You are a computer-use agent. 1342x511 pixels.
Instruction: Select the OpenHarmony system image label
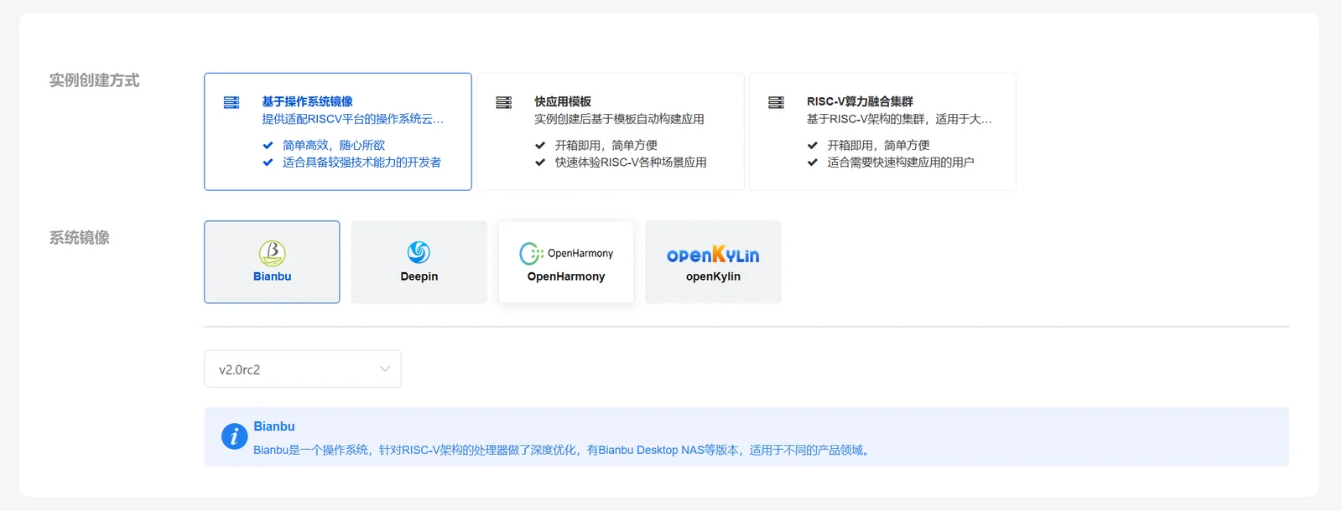[x=566, y=276]
